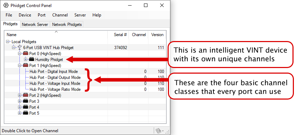Screen dimensions: 296x135
Task: Click the red Port 0 (HighSpeed) icon
Action: [26, 54]
